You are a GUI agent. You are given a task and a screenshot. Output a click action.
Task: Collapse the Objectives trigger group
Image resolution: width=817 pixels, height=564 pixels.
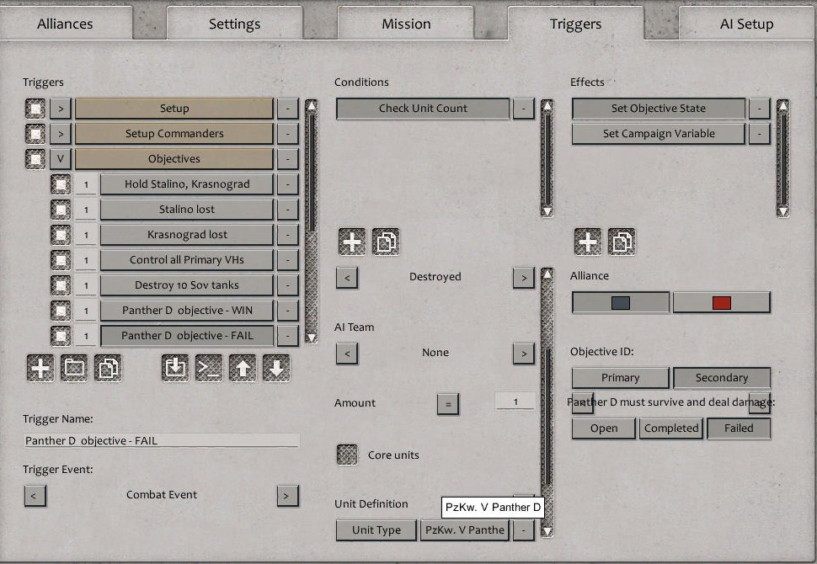(x=61, y=159)
